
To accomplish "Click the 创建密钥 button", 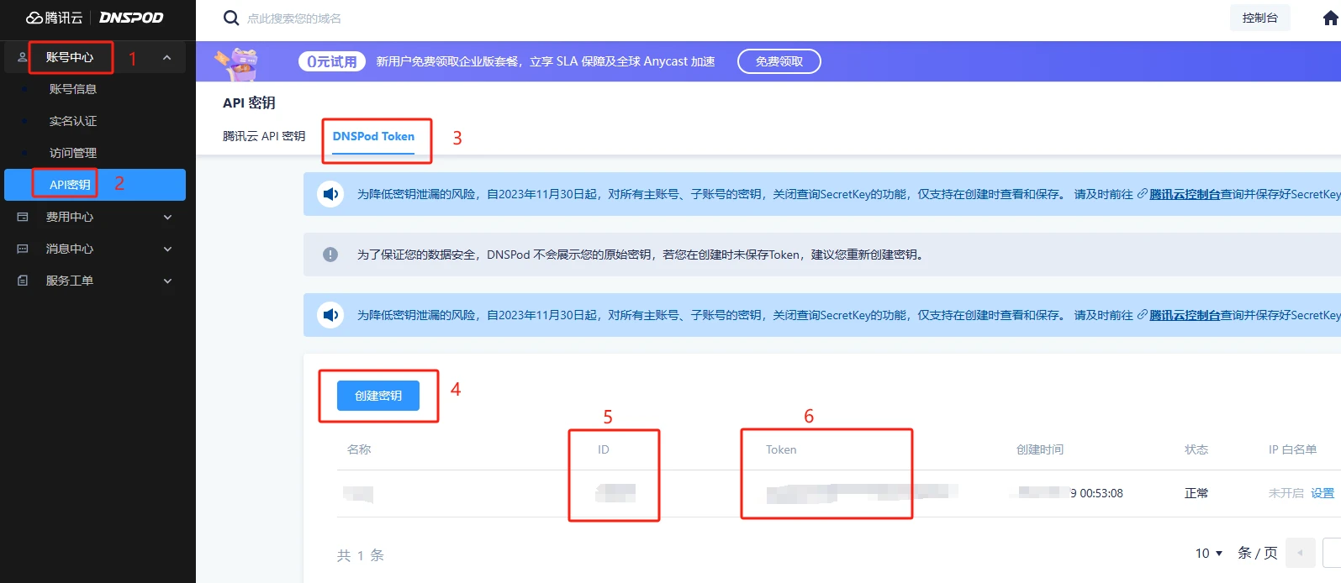I will [x=378, y=396].
